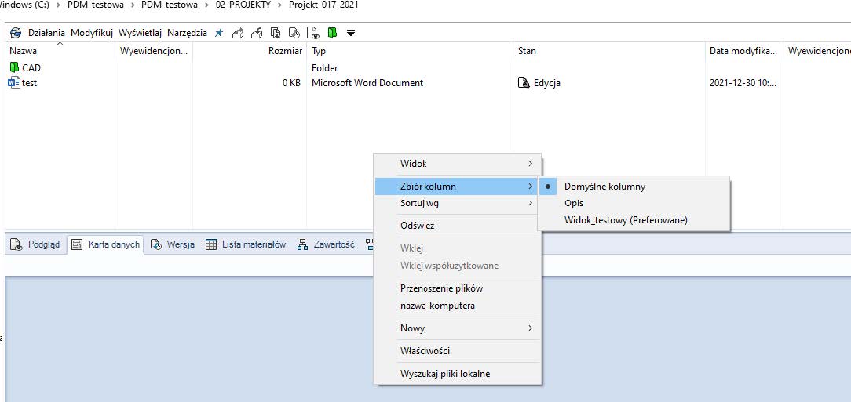The height and width of the screenshot is (402, 851).
Task: Click the 0 KB size cell
Action: (x=291, y=83)
